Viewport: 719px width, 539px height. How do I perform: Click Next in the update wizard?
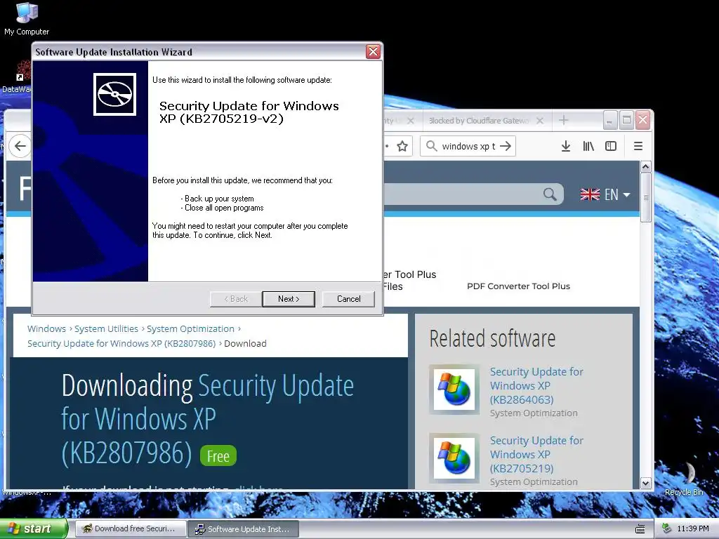pos(289,299)
